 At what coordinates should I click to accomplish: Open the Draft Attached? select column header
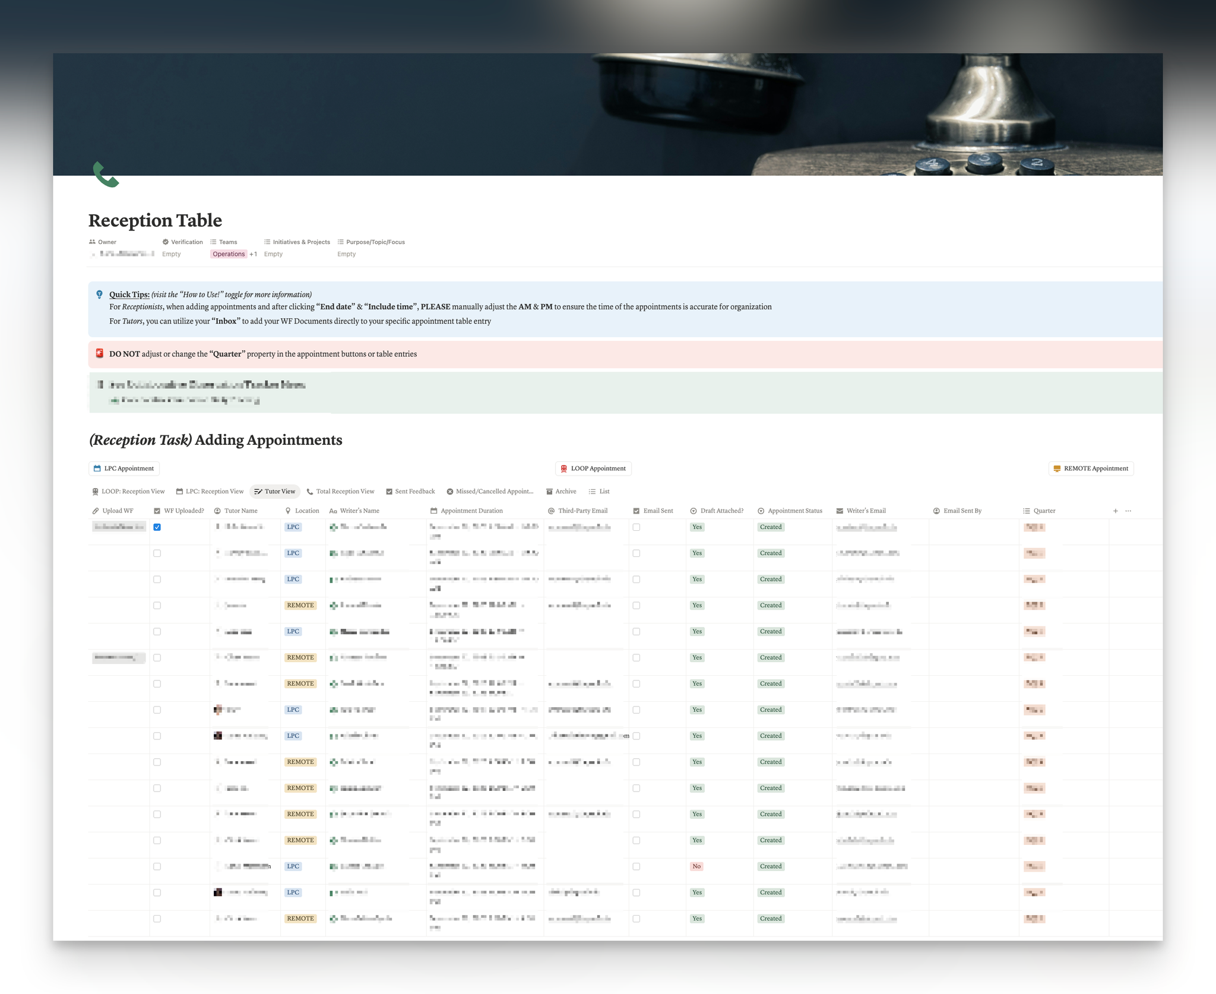click(x=693, y=510)
